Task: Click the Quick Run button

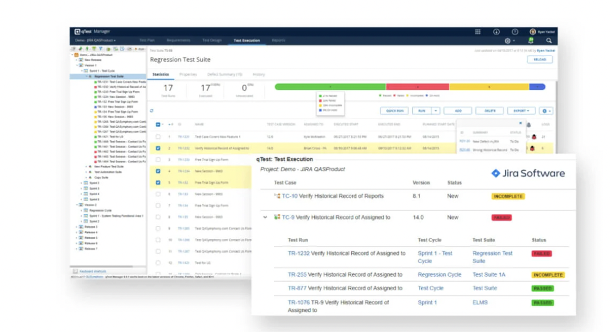Action: 394,111
